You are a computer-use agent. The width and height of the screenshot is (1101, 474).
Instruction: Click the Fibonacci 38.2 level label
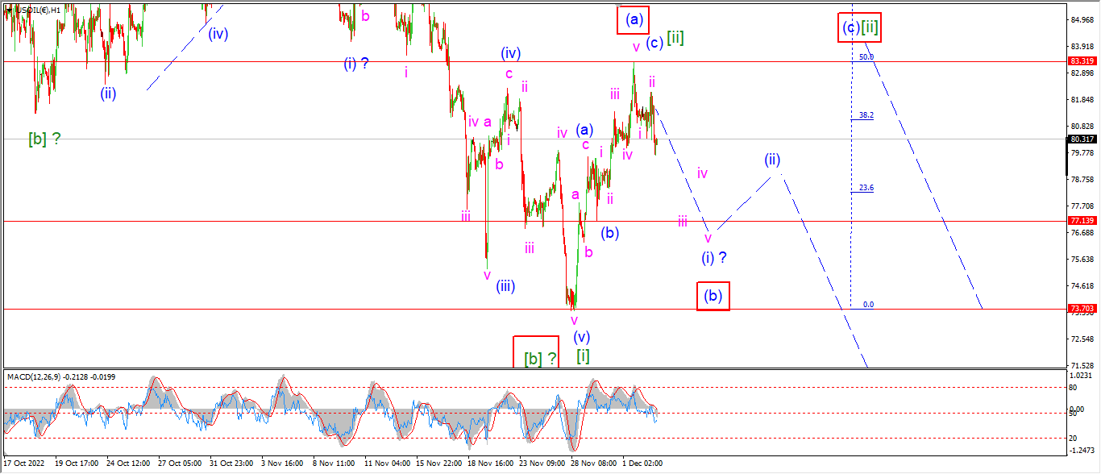click(x=866, y=115)
